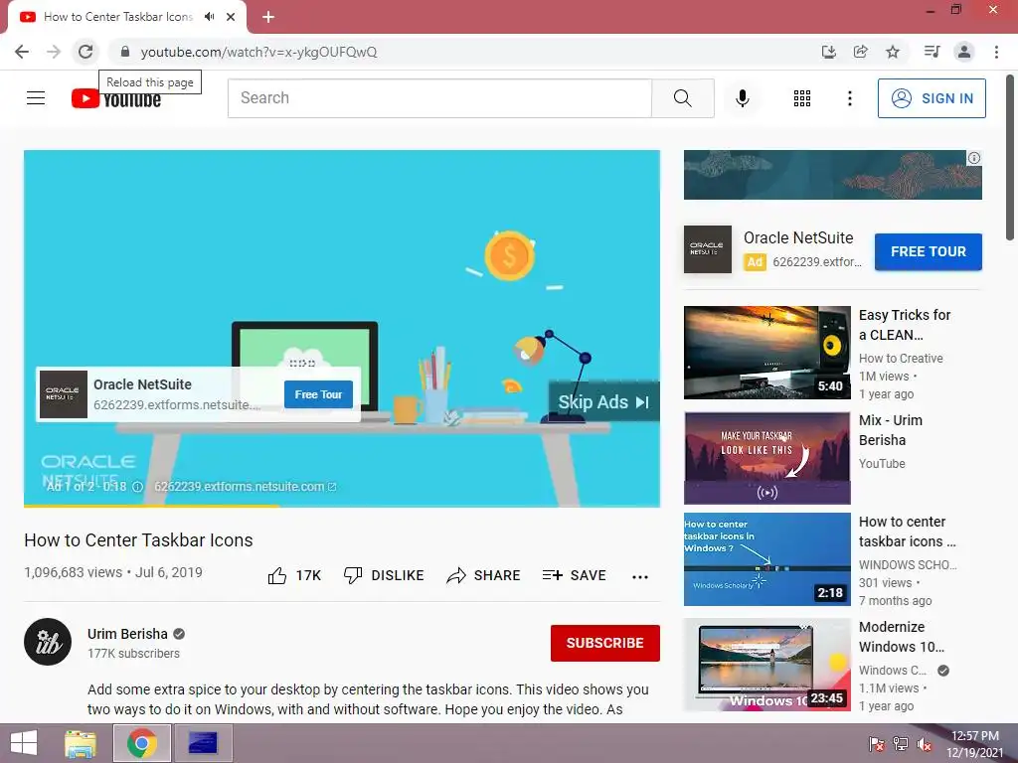
Task: Click the 177K subscribers text
Action: point(134,654)
